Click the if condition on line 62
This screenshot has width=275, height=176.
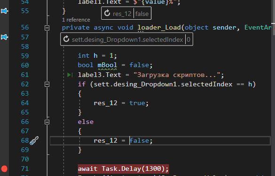pos(173,84)
